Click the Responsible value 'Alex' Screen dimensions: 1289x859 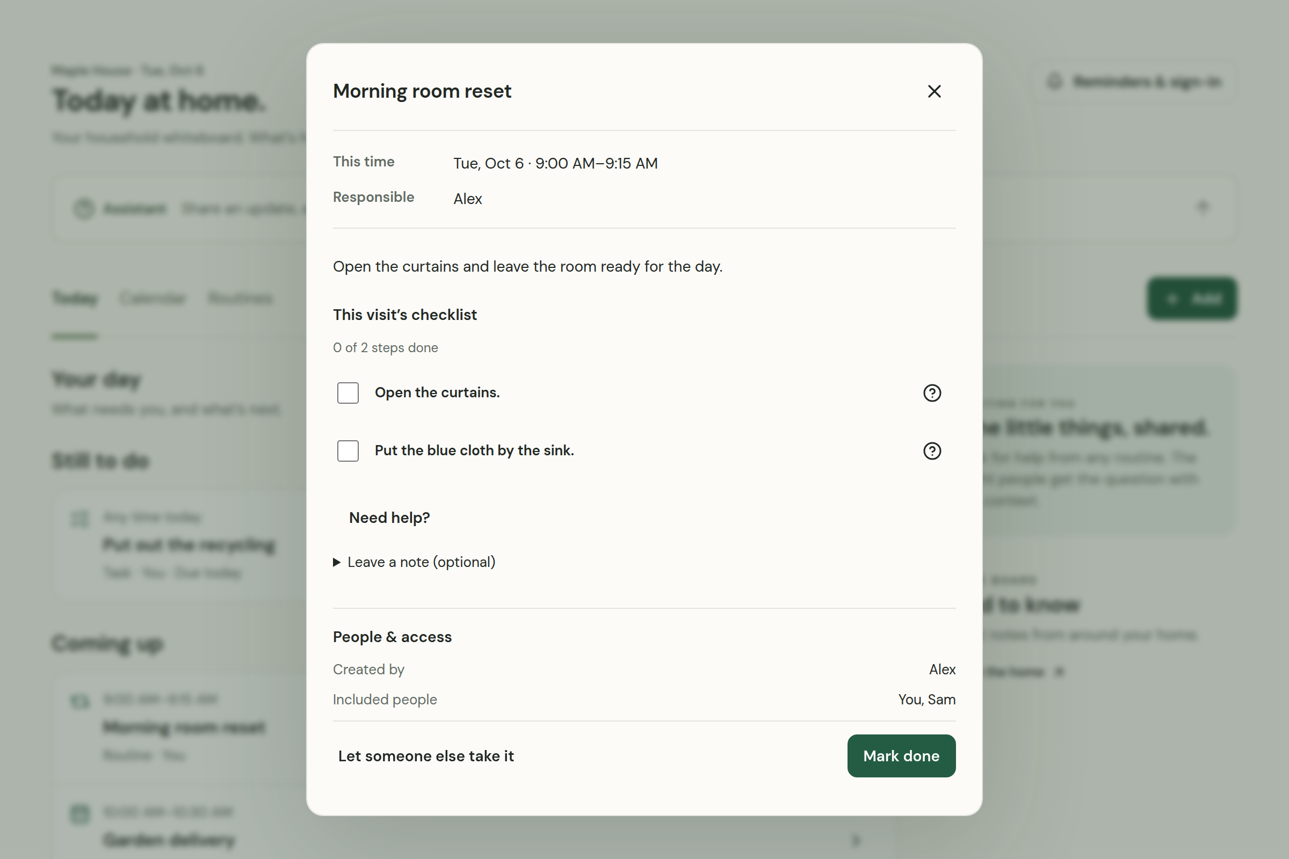[467, 199]
